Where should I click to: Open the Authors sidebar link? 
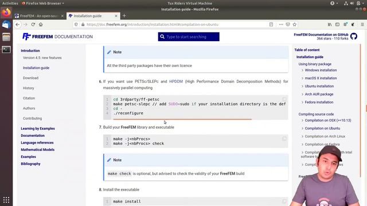tap(29, 108)
